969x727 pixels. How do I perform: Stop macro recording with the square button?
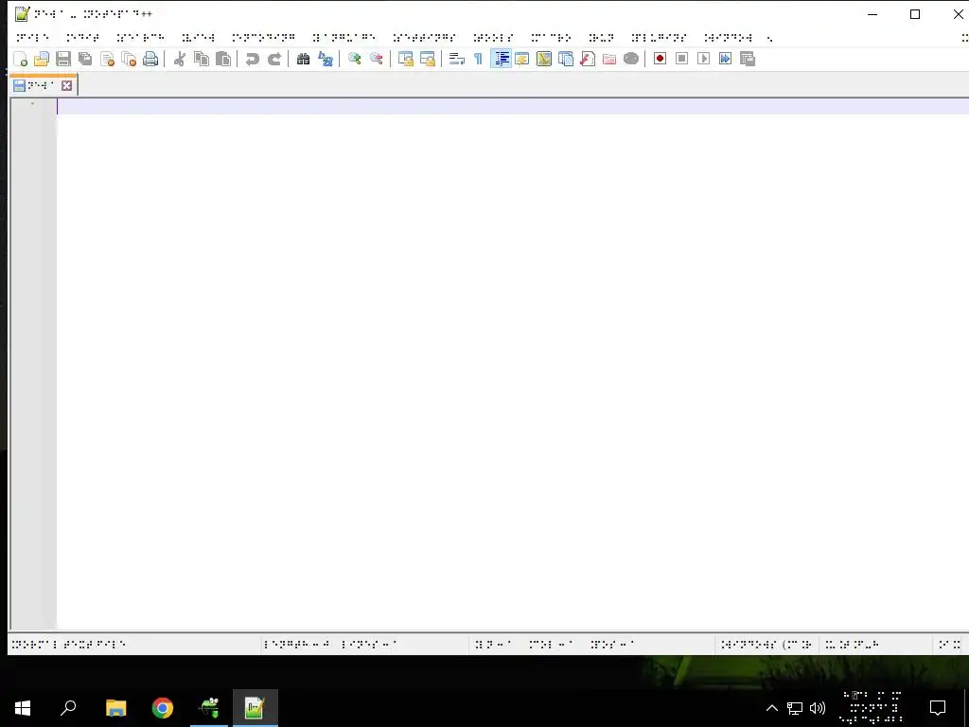(681, 59)
